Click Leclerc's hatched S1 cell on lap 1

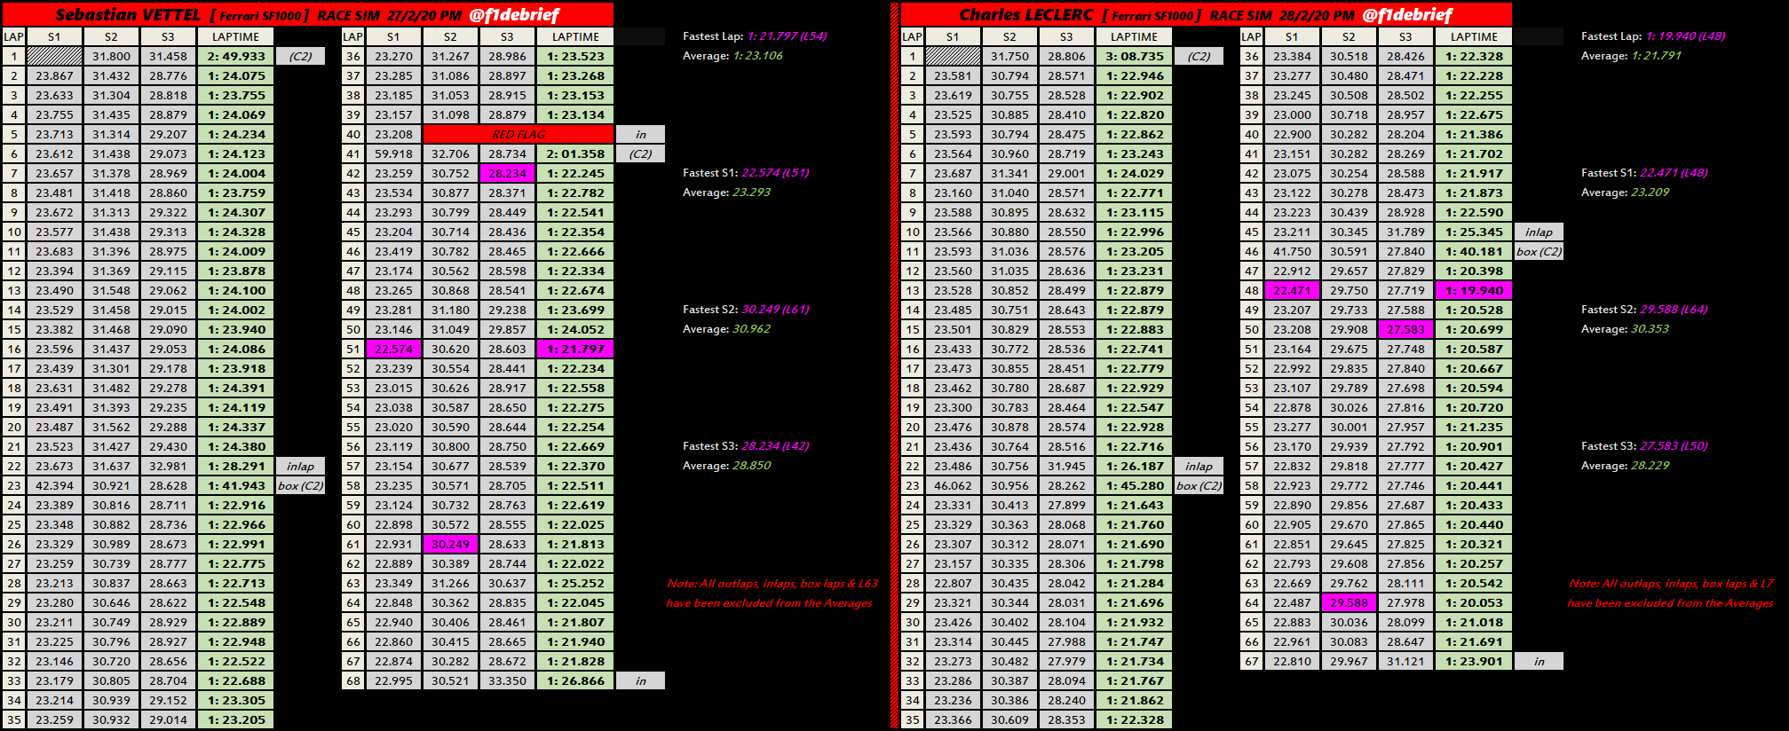pyautogui.click(x=953, y=56)
